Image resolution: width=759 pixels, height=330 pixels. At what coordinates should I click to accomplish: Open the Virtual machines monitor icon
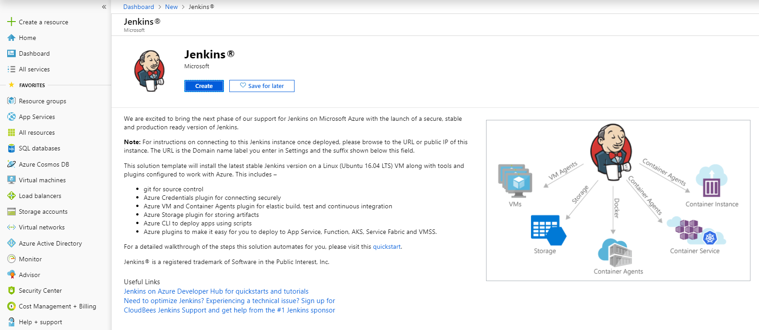pos(11,180)
